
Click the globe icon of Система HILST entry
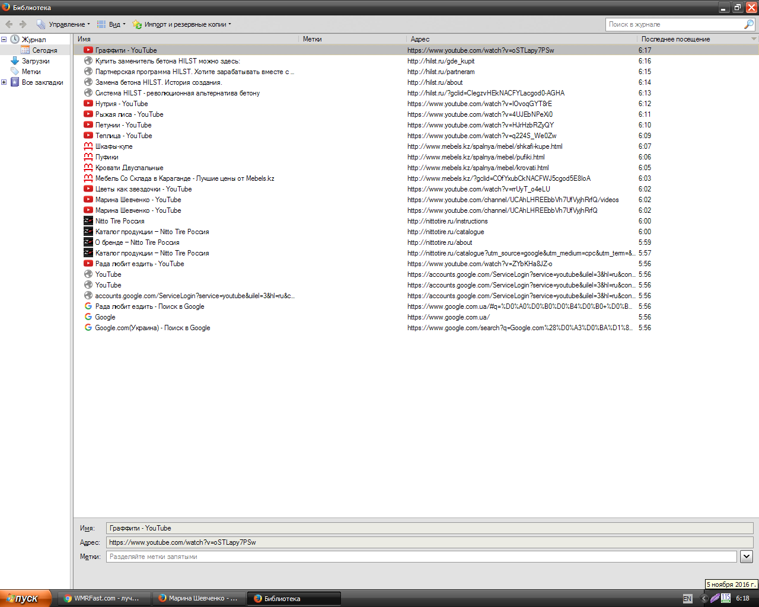coord(88,93)
